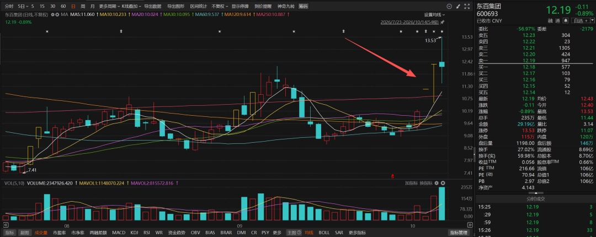Switch to the 周 weekly period tab
Image resolution: width=596 pixels, height=237 pixels.
(83, 7)
